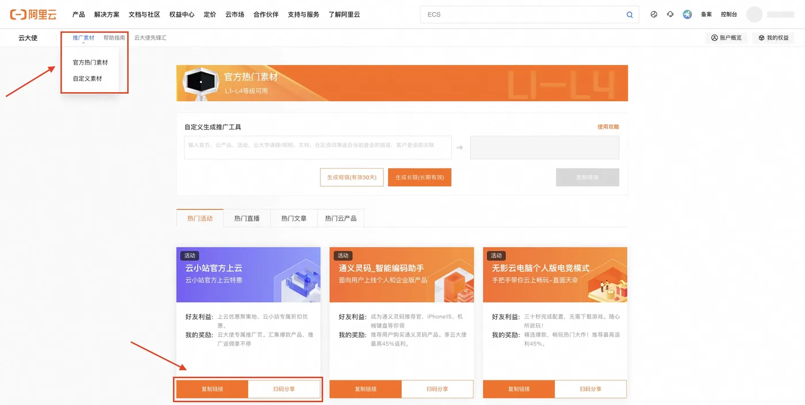Click 扫码分享 on 无影云电脑 card
Screen dimensions: 805x405
pyautogui.click(x=591, y=389)
